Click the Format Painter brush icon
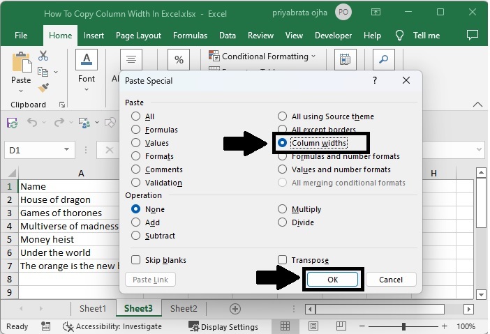This screenshot has height=334, width=490. [x=43, y=87]
